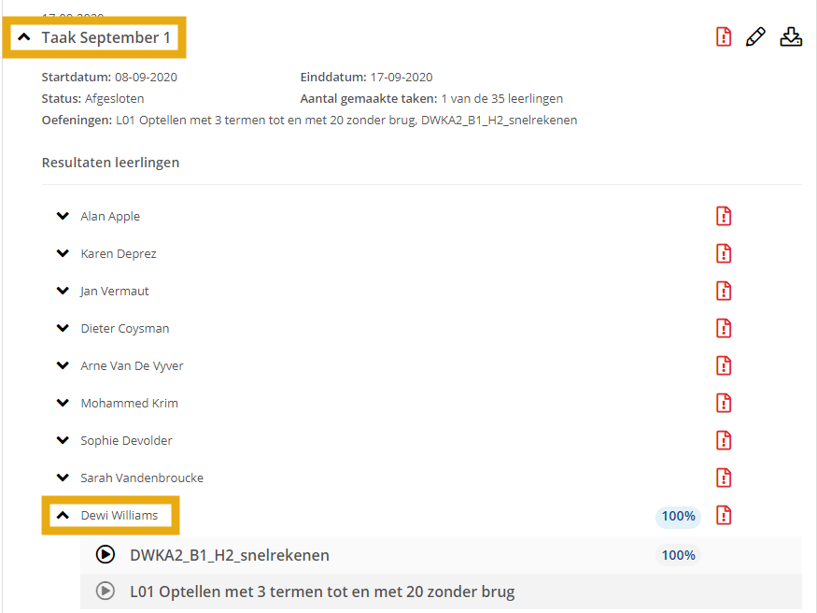The image size is (817, 613).
Task: Open Mohammed Krim's red report icon
Action: 724,403
